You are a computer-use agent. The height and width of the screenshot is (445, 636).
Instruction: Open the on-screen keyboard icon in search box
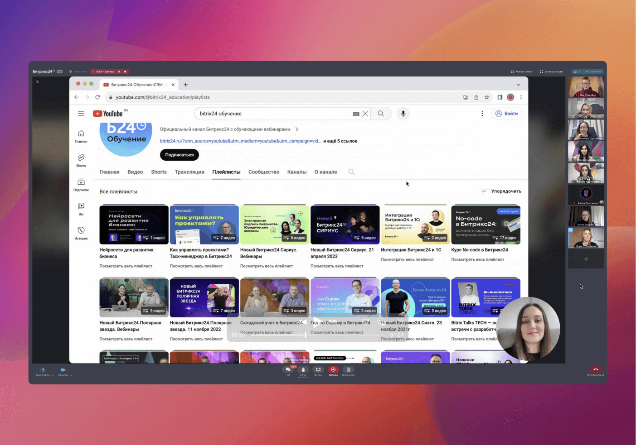point(356,114)
